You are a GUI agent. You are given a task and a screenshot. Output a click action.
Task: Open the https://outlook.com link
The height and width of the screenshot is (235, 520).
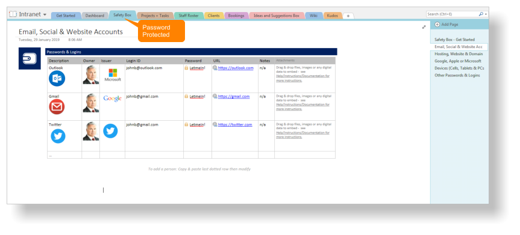coord(236,68)
